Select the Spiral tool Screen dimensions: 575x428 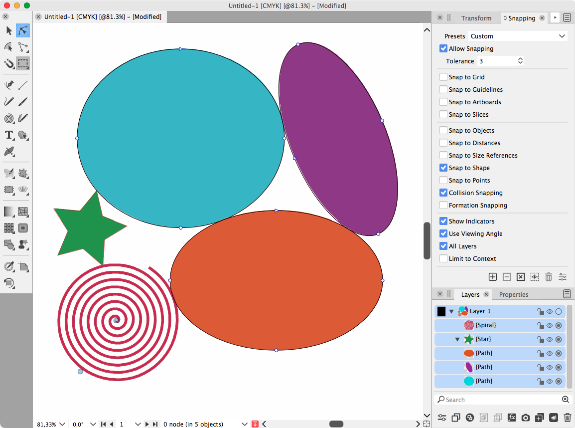click(8, 118)
